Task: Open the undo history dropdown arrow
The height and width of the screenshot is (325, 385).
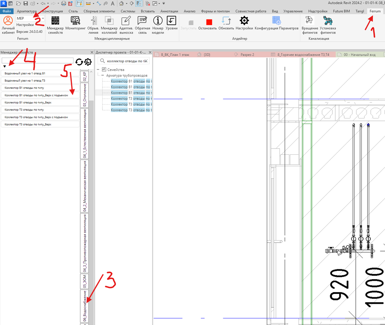Action: point(48,4)
